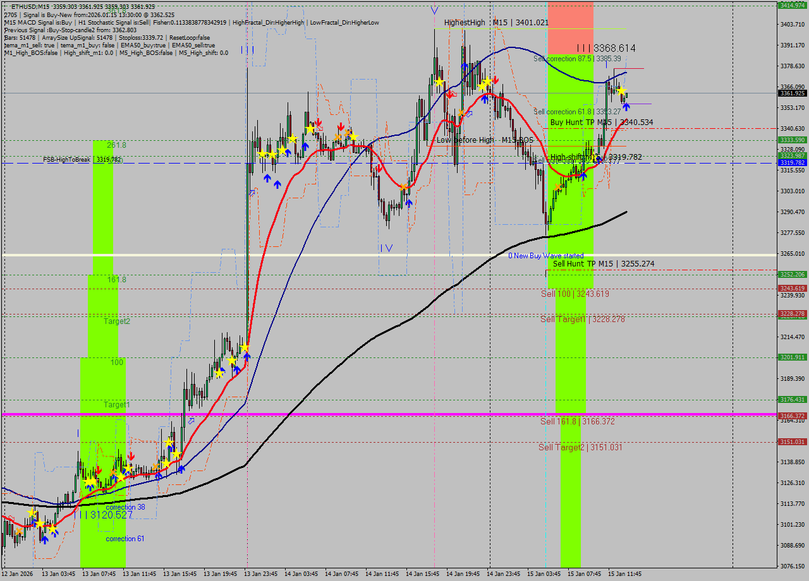Click the current price tag 3361.925 on axis

792,93
